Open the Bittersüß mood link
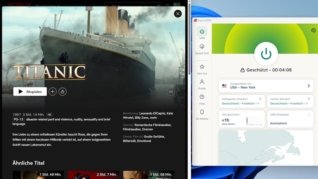318x179 pixels. pyautogui.click(x=130, y=141)
